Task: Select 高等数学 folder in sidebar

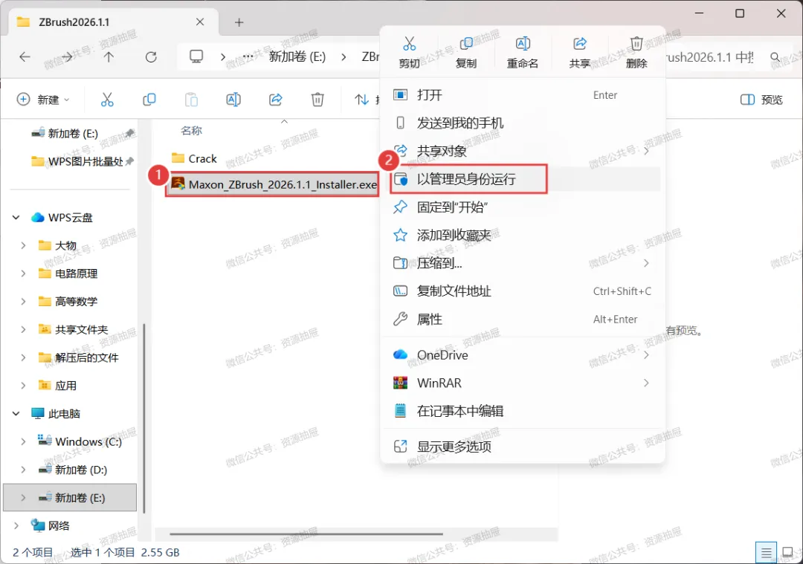Action: point(76,302)
